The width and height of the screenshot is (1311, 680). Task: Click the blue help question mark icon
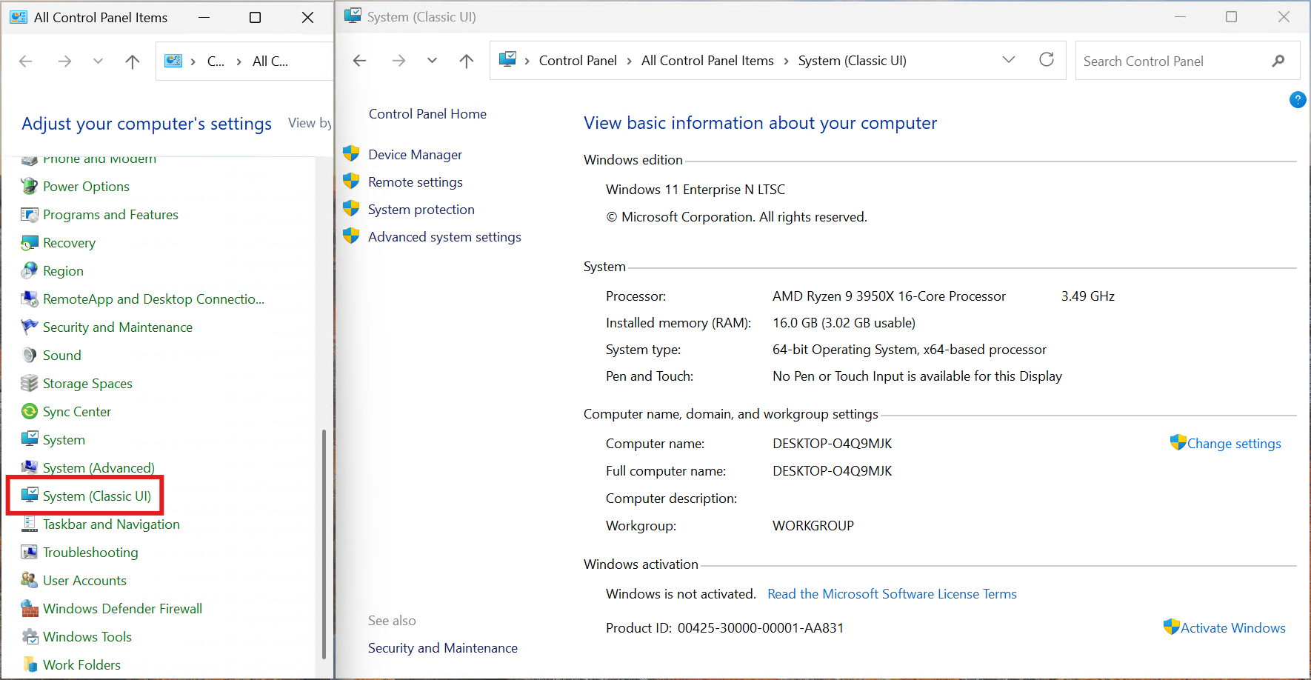pos(1298,100)
